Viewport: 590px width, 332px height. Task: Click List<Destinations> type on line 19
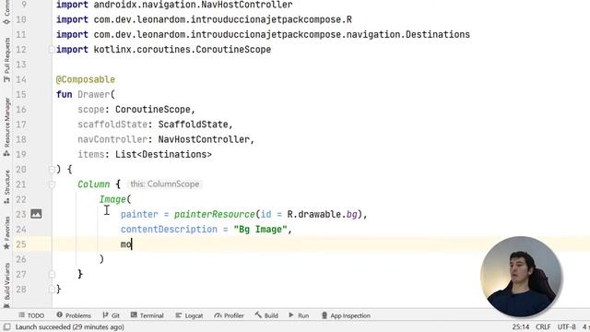pyautogui.click(x=163, y=154)
